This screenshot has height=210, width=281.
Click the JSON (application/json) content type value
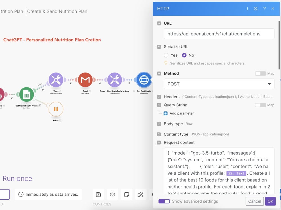210,134
